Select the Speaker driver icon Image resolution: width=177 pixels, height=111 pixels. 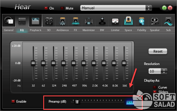[155, 21]
